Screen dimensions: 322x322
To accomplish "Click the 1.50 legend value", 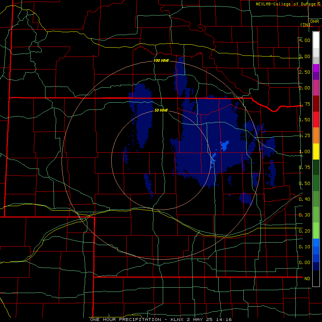I will [x=304, y=120].
